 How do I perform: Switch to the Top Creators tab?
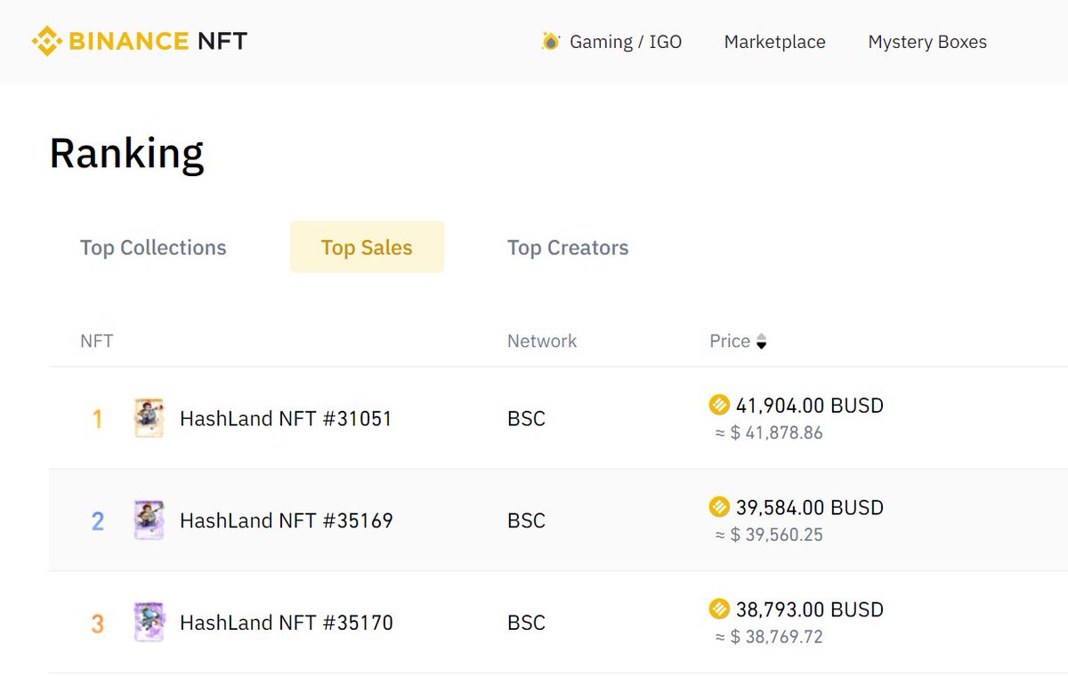pos(568,247)
